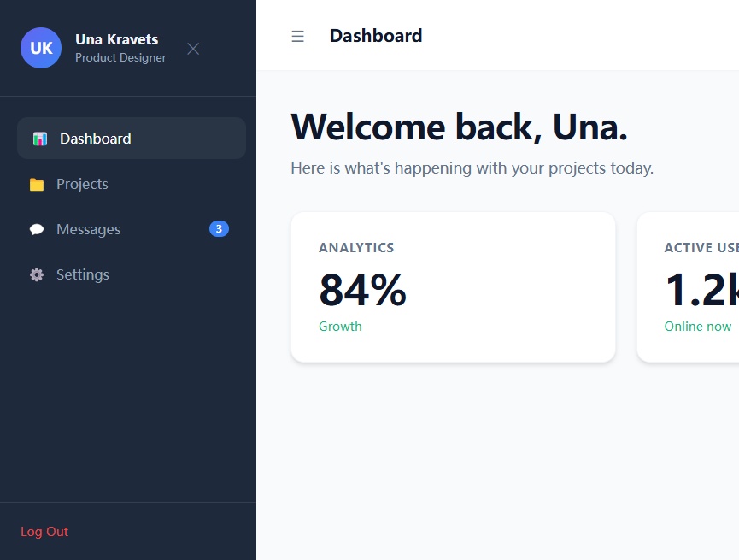Viewport: 739px width, 560px height.
Task: Click the Product Designer role text
Action: tap(120, 58)
